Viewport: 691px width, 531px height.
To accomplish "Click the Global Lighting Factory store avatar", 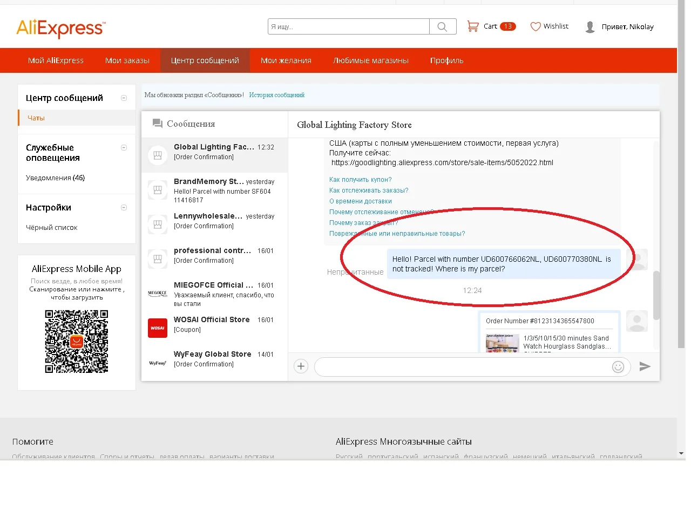I will [158, 155].
